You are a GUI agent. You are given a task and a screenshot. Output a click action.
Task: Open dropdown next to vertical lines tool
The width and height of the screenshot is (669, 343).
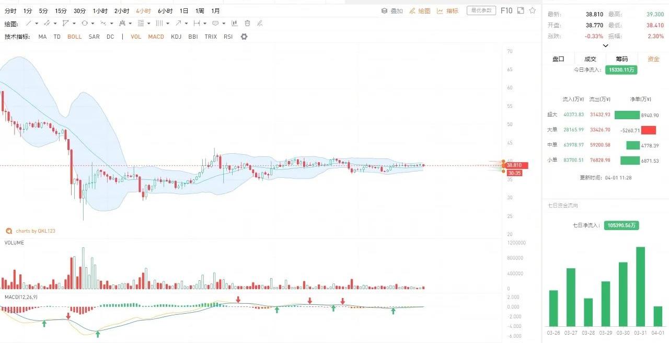[x=167, y=24]
